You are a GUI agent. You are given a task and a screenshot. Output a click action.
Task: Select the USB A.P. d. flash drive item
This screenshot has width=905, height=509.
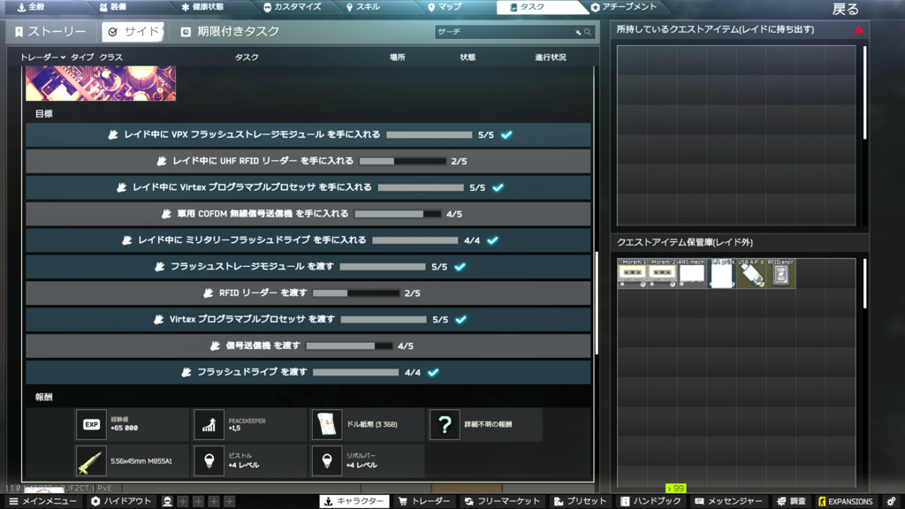coord(751,274)
